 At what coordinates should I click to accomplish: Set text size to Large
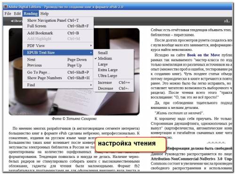113,64
